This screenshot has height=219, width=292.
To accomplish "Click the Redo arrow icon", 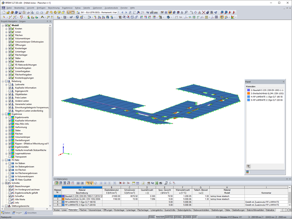I will 41,13.
